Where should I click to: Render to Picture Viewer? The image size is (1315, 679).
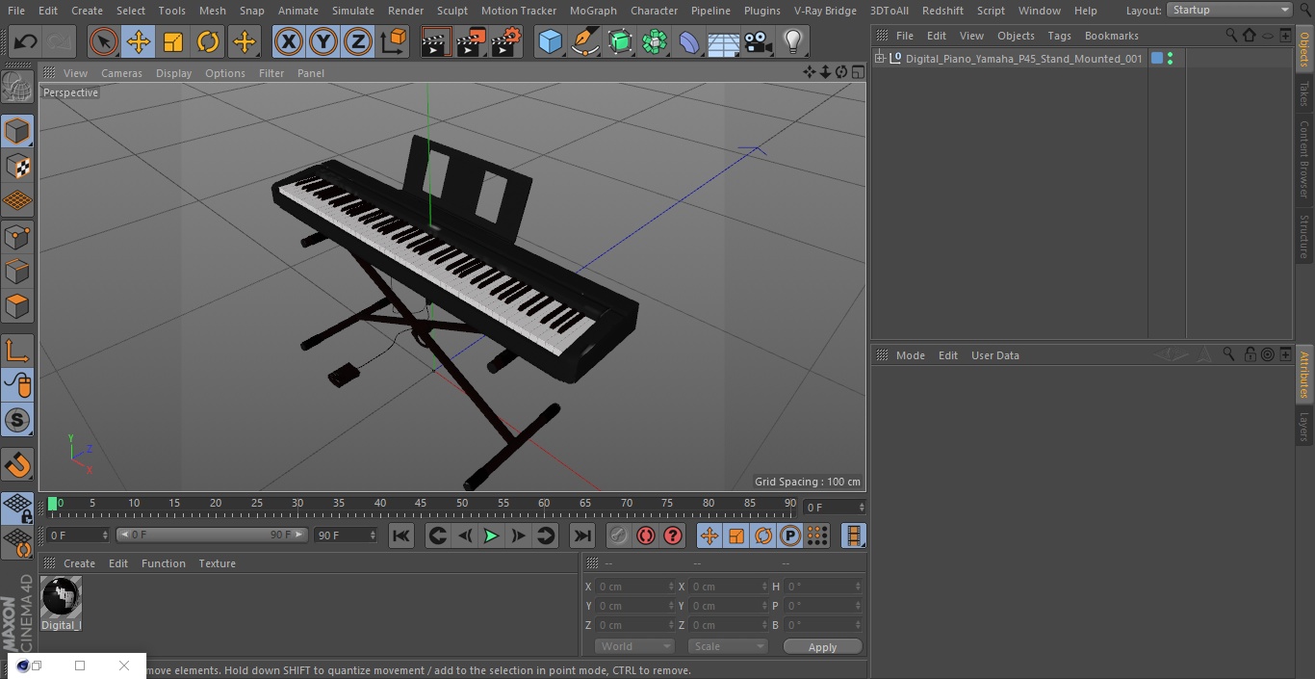click(472, 41)
